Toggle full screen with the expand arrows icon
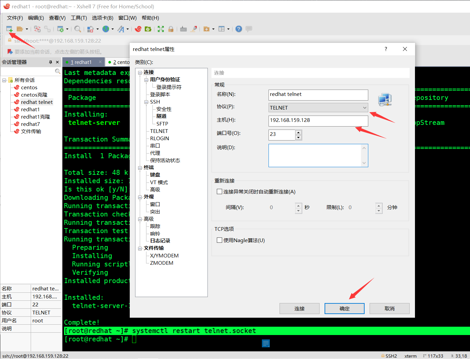470x359 pixels. click(x=160, y=29)
